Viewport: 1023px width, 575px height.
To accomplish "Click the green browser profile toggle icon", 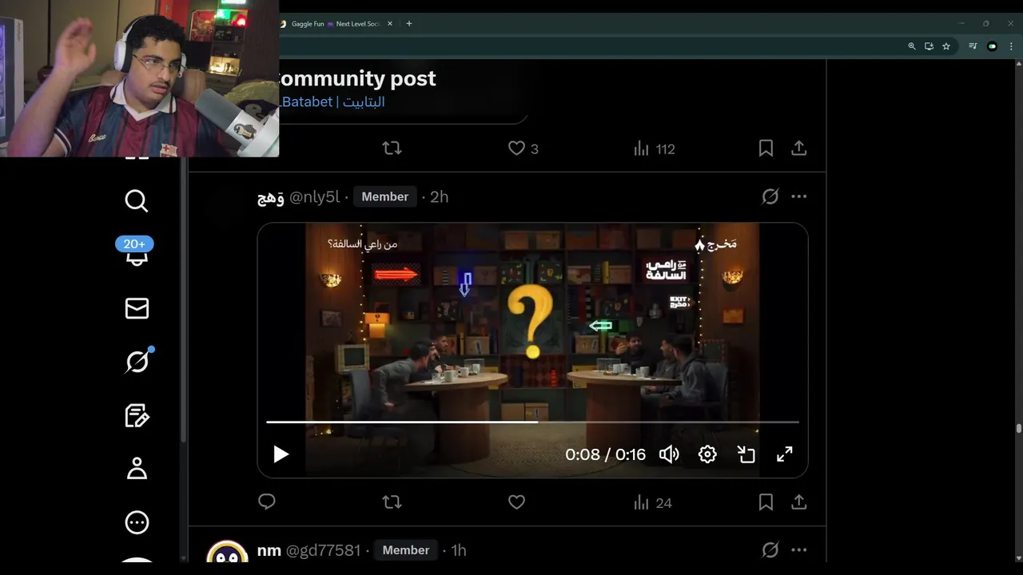I will coord(993,46).
